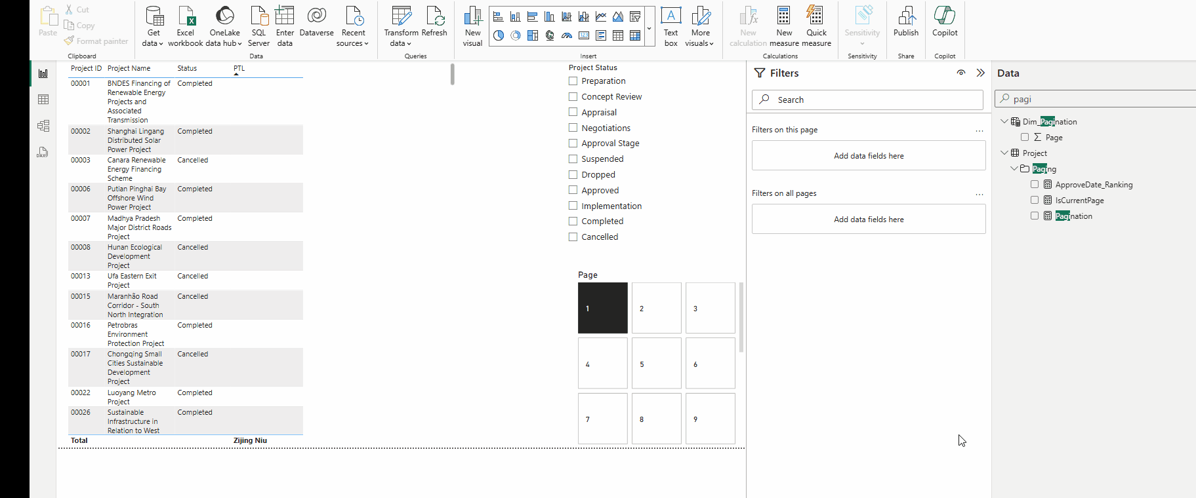
Task: Insert a pie chart visual
Action: coord(499,35)
